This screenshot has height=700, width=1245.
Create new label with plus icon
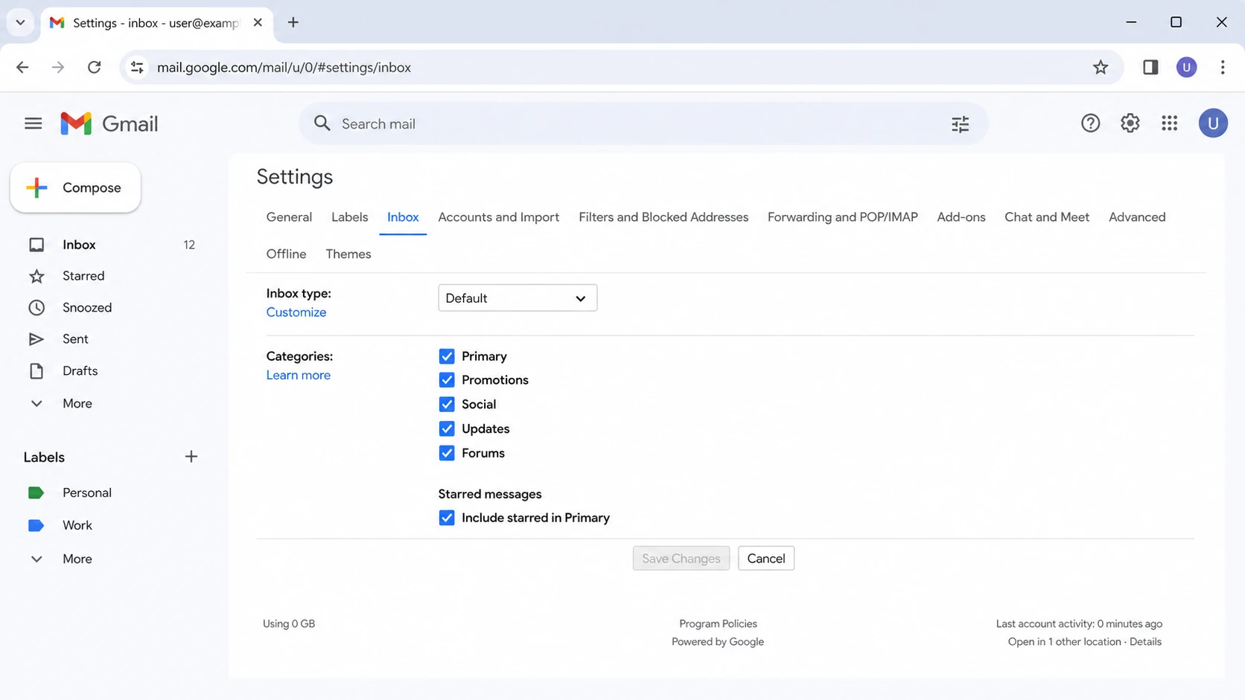191,457
